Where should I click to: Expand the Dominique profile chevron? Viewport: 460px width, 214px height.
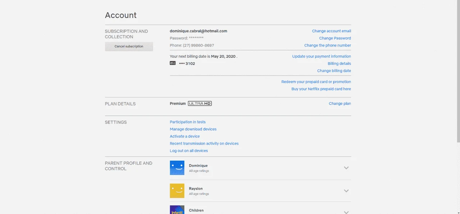point(346,168)
